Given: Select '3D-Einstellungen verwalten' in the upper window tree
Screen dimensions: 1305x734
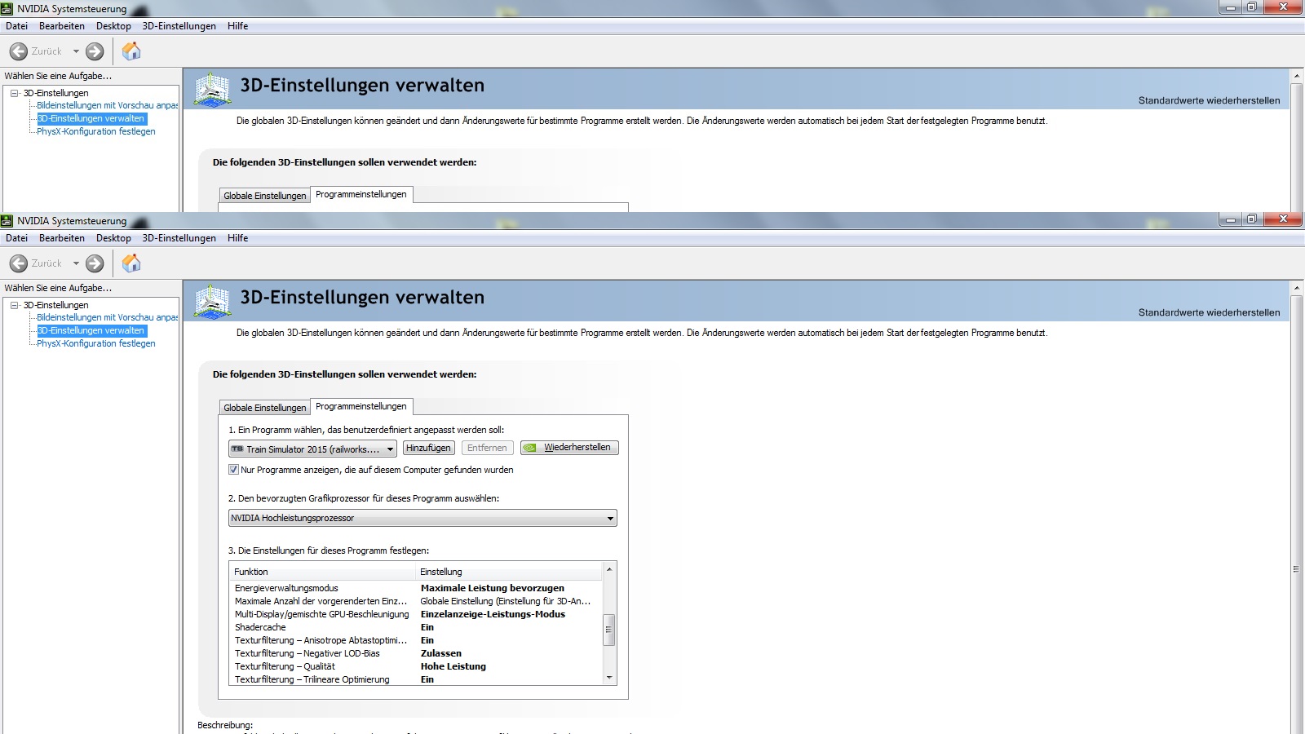Looking at the screenshot, I should 91,118.
